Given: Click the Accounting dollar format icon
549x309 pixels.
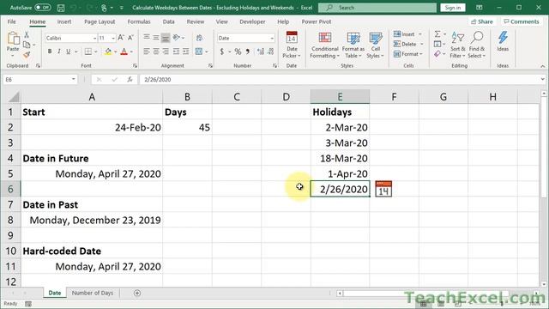Looking at the screenshot, I should (x=222, y=51).
